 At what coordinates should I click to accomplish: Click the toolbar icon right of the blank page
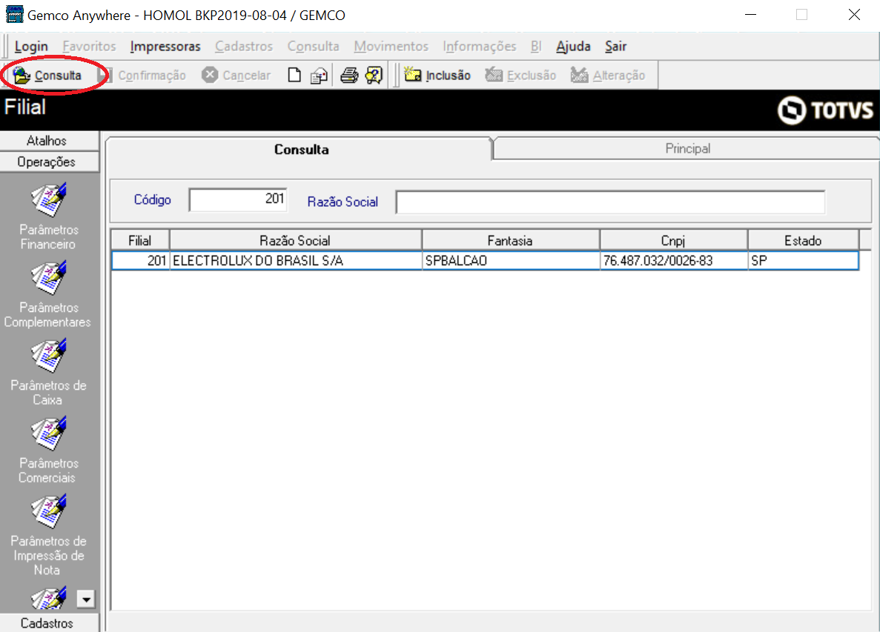tap(319, 75)
